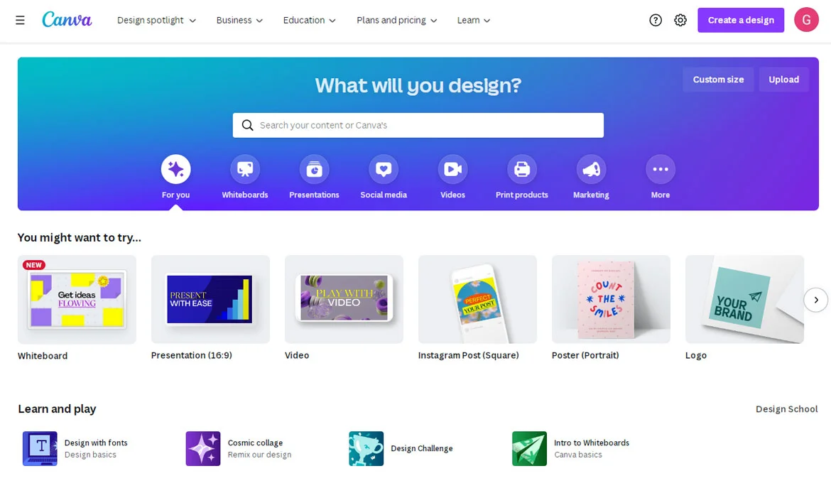This screenshot has height=493, width=831.
Task: Open the More categories ellipsis icon
Action: click(661, 169)
